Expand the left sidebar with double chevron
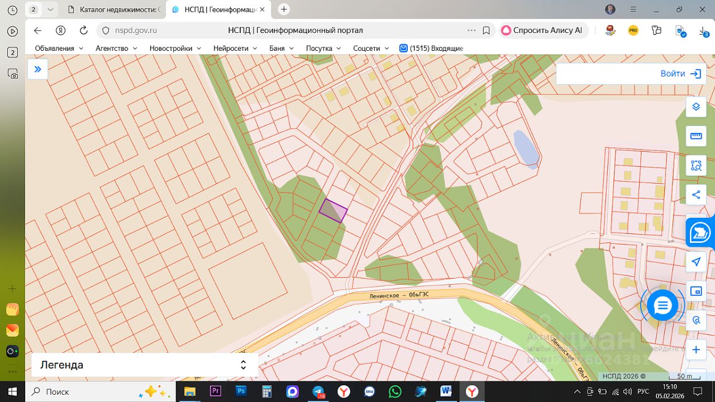The image size is (715, 402). pos(37,69)
